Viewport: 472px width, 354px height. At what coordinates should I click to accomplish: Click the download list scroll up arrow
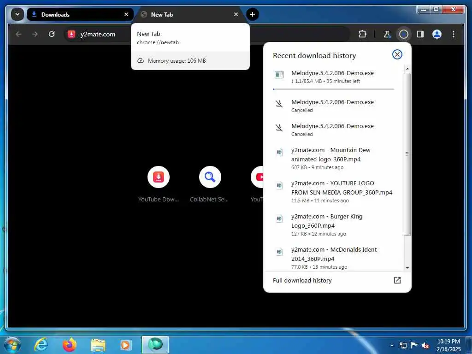[407, 69]
